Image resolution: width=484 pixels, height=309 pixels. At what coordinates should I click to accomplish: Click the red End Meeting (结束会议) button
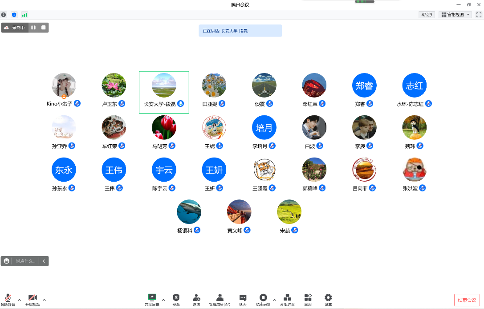467,300
